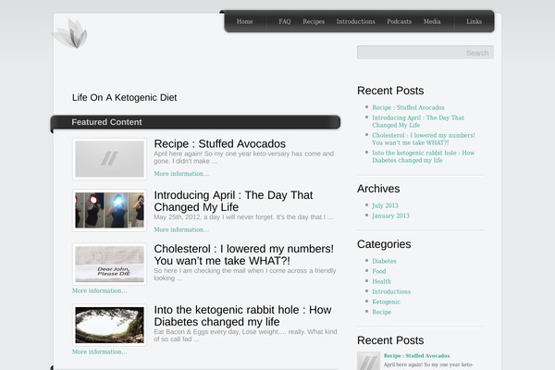Click the 'April here again!' excerpt text
The width and height of the screenshot is (555, 370).
(x=243, y=157)
